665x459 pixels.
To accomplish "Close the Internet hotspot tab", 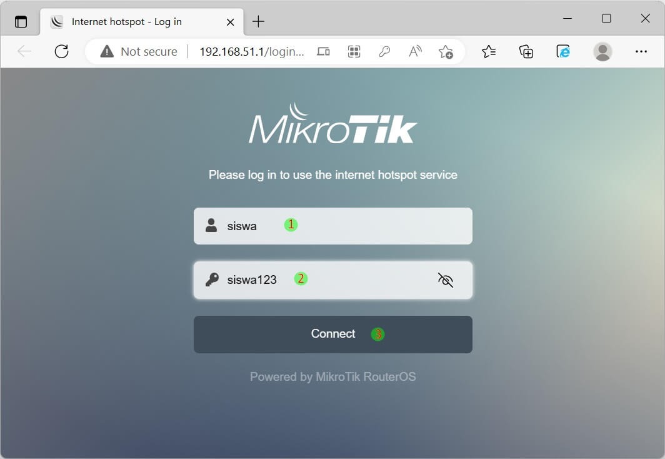I will pos(230,22).
